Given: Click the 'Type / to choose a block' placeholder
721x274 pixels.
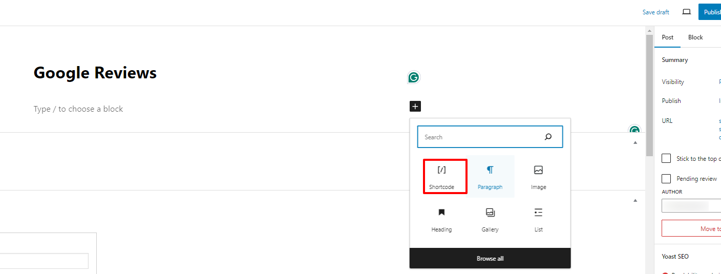Looking at the screenshot, I should (x=78, y=109).
